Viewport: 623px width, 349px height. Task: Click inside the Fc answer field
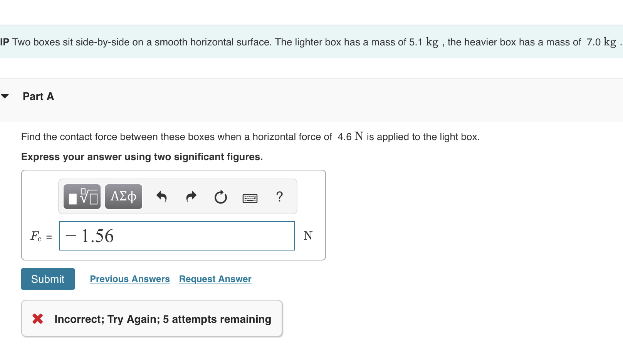point(176,235)
